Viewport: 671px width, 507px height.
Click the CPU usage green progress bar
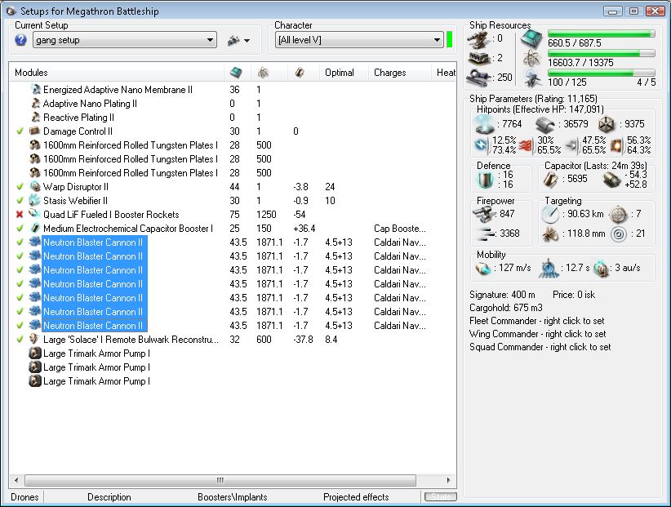tap(602, 33)
